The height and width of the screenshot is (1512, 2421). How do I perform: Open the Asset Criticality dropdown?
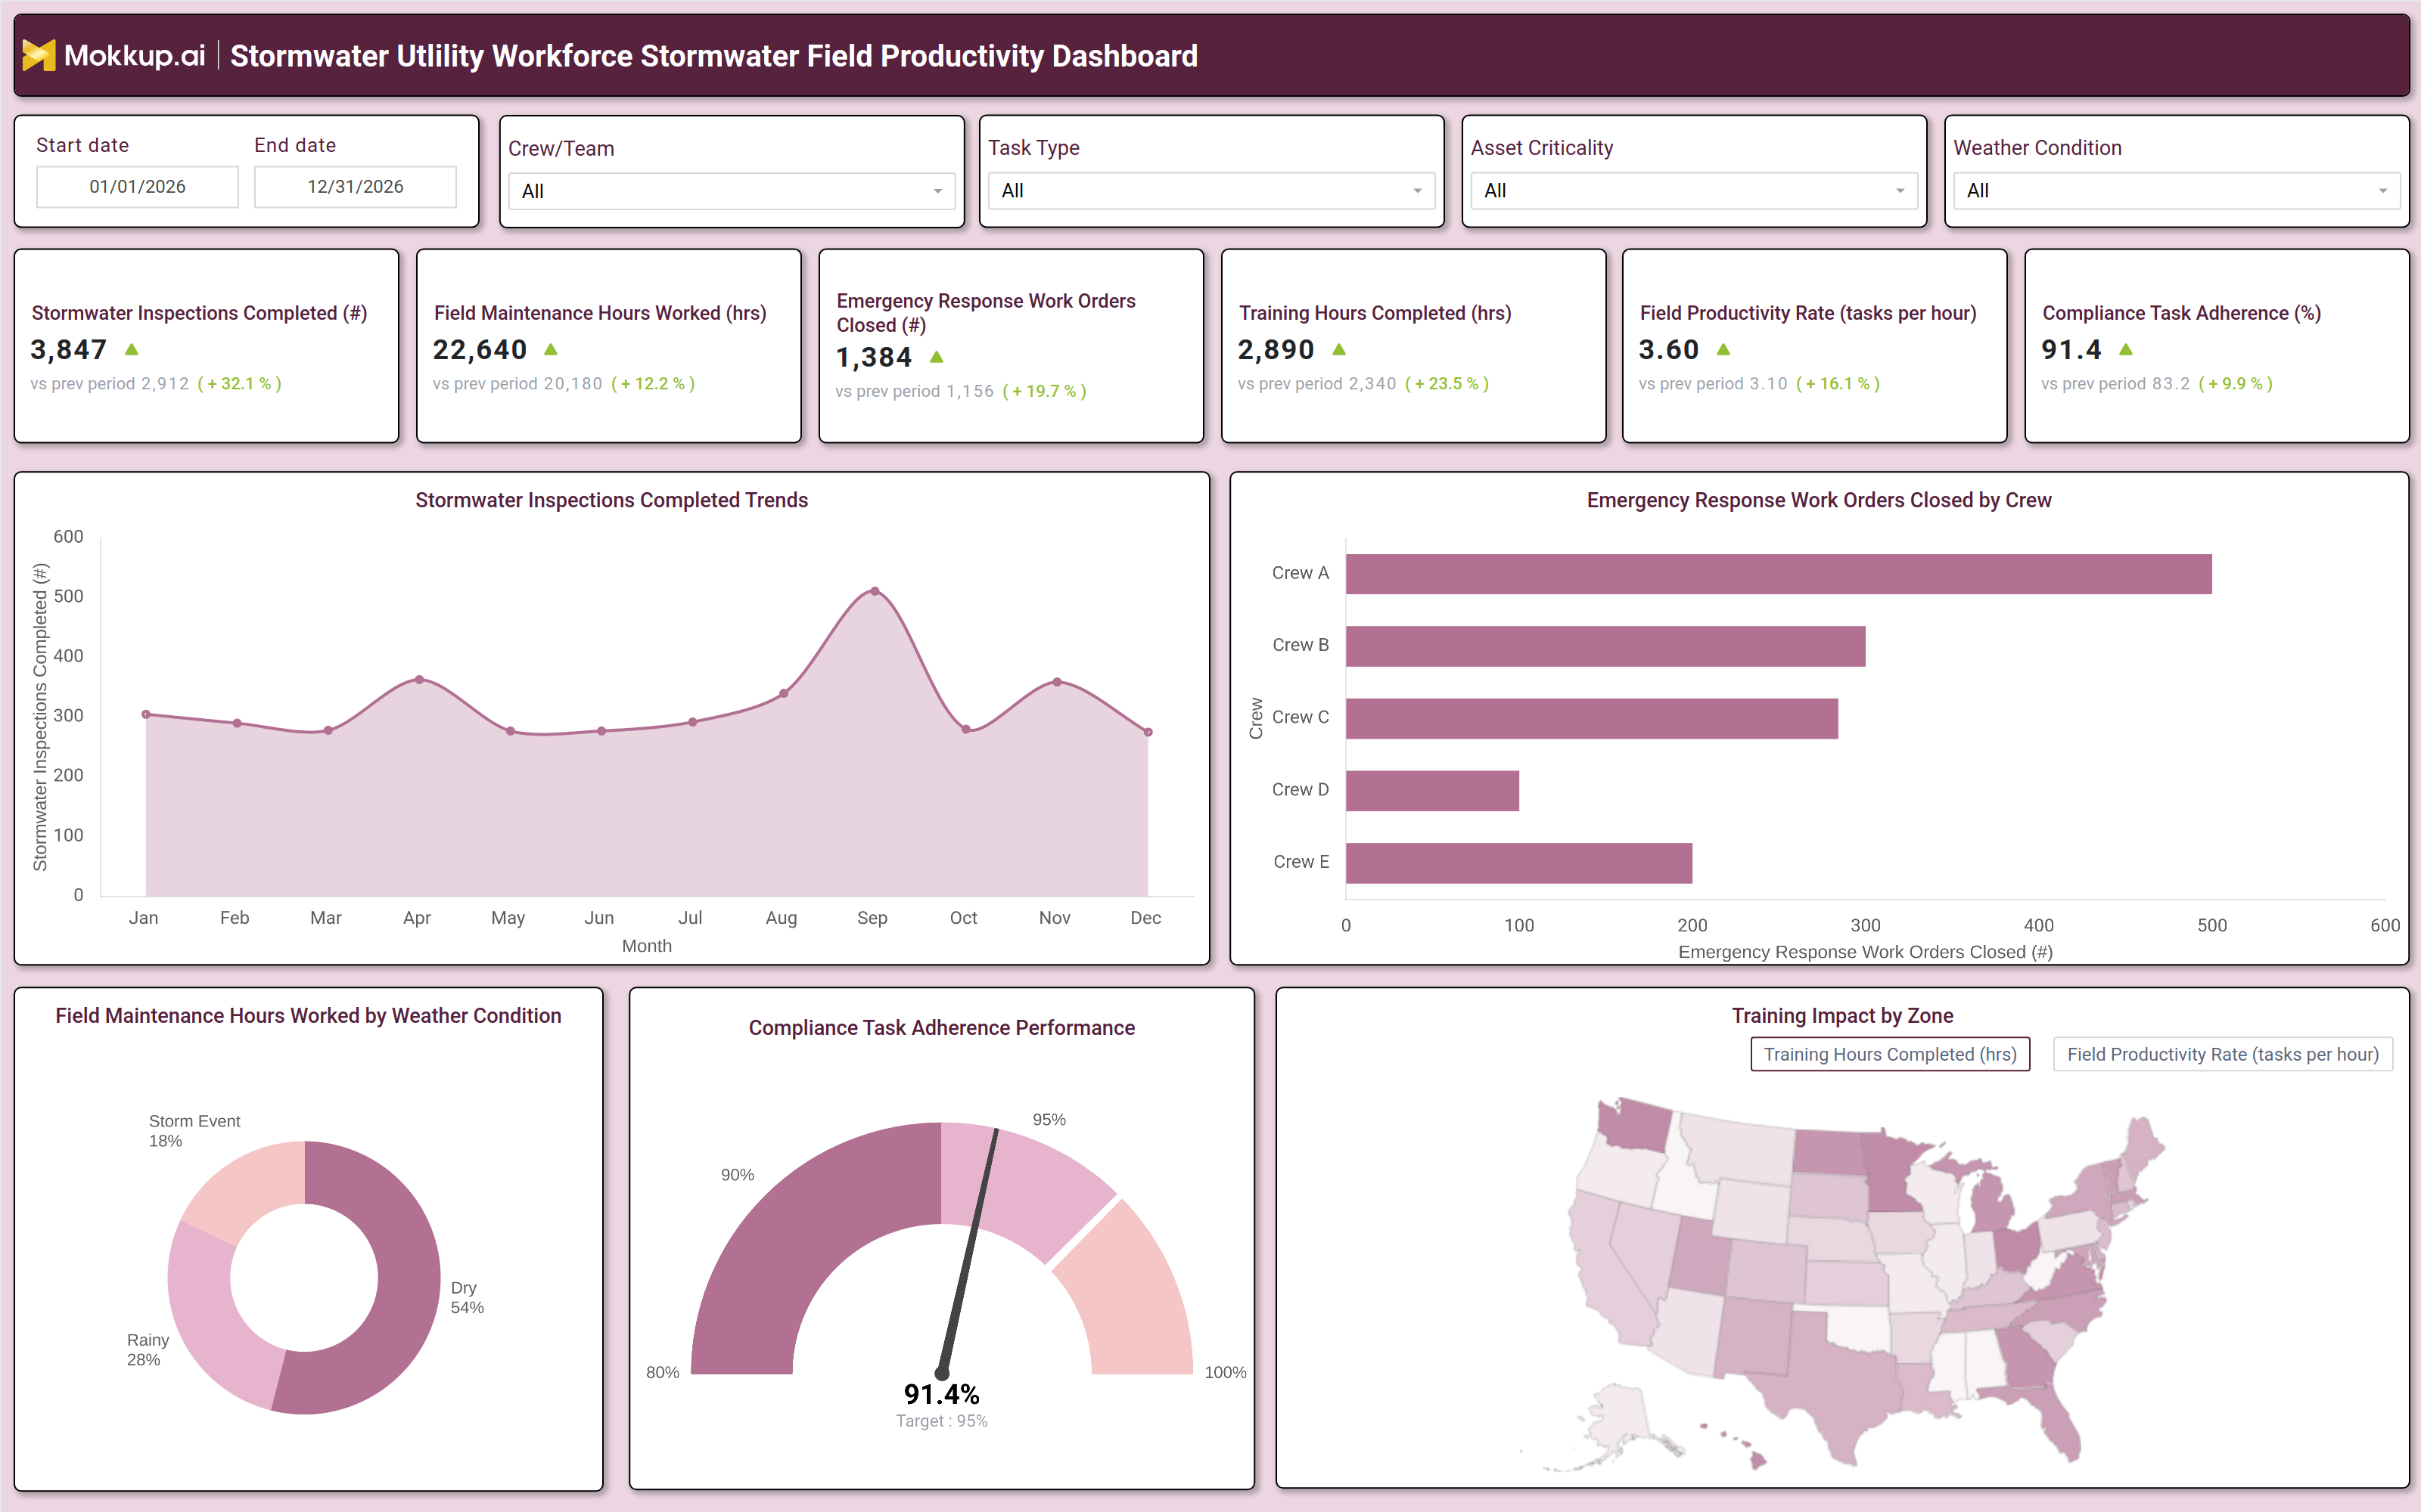pyautogui.click(x=1694, y=190)
